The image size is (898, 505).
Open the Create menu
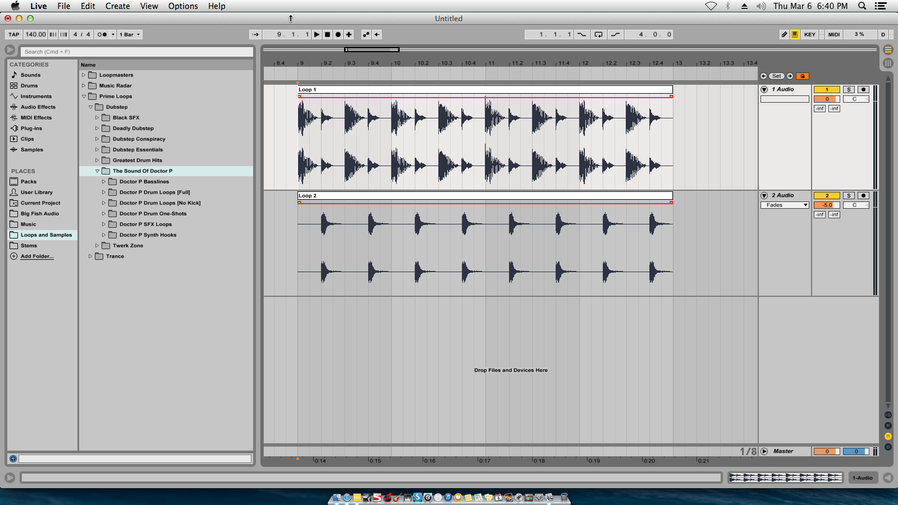coord(118,6)
